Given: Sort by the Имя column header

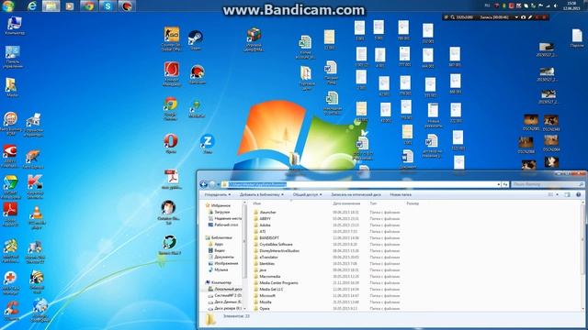Looking at the screenshot, I should pyautogui.click(x=257, y=203).
